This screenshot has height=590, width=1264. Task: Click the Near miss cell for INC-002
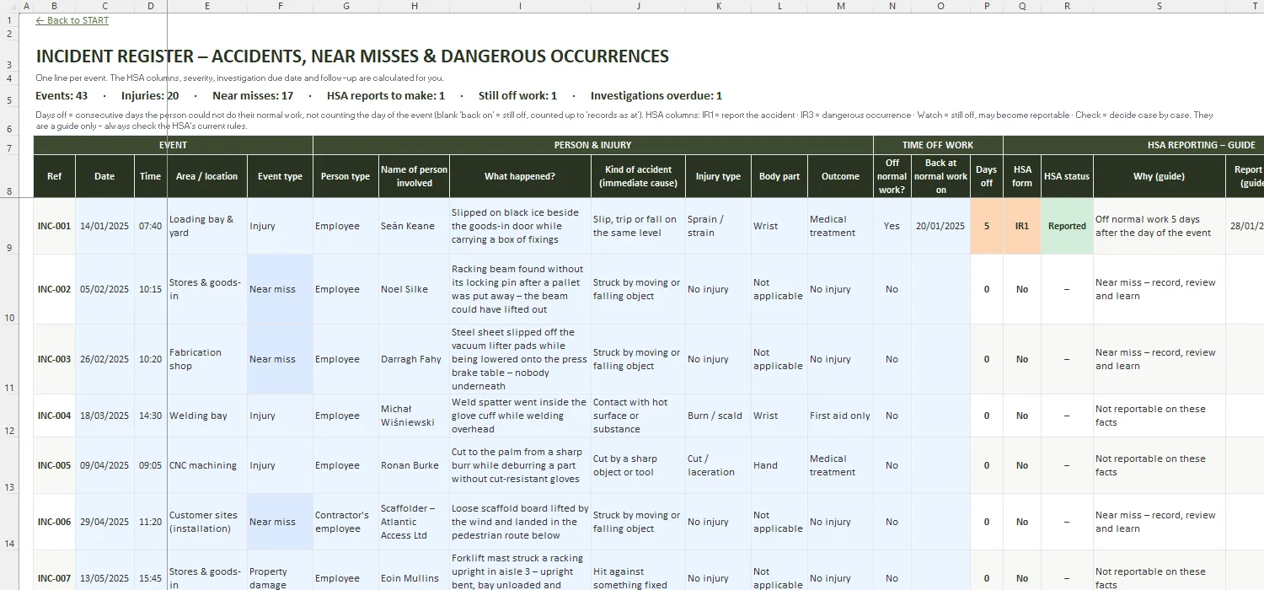(280, 289)
